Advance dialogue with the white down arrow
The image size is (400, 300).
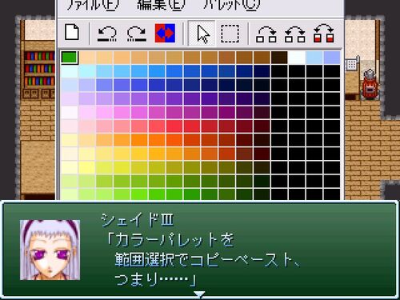click(199, 294)
